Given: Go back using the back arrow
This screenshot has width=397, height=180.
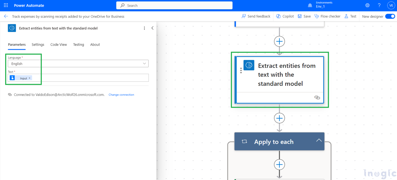Looking at the screenshot, I should tap(6, 16).
